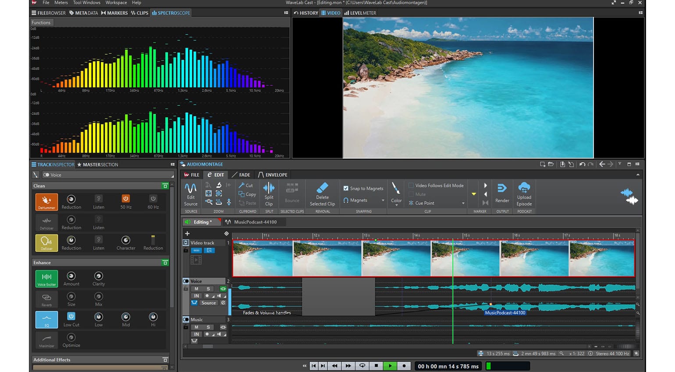Viewport: 675px width, 372px height.
Task: Select the Voice Exciter icon
Action: tap(46, 279)
